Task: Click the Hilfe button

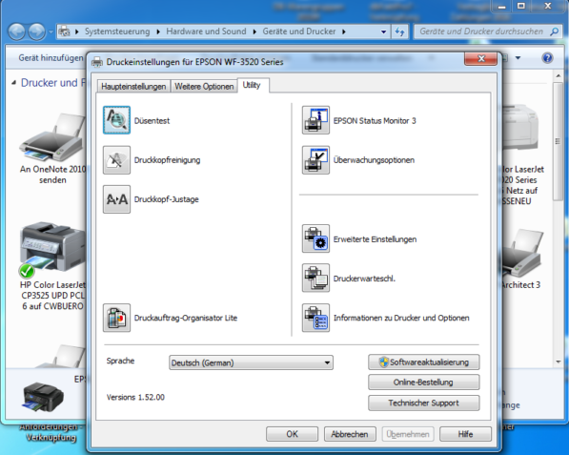Action: [x=465, y=434]
